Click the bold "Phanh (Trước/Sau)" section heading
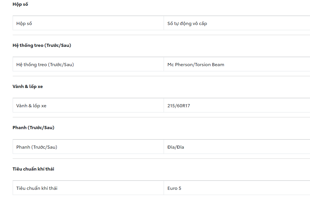This screenshot has width=310, height=197. [33, 128]
